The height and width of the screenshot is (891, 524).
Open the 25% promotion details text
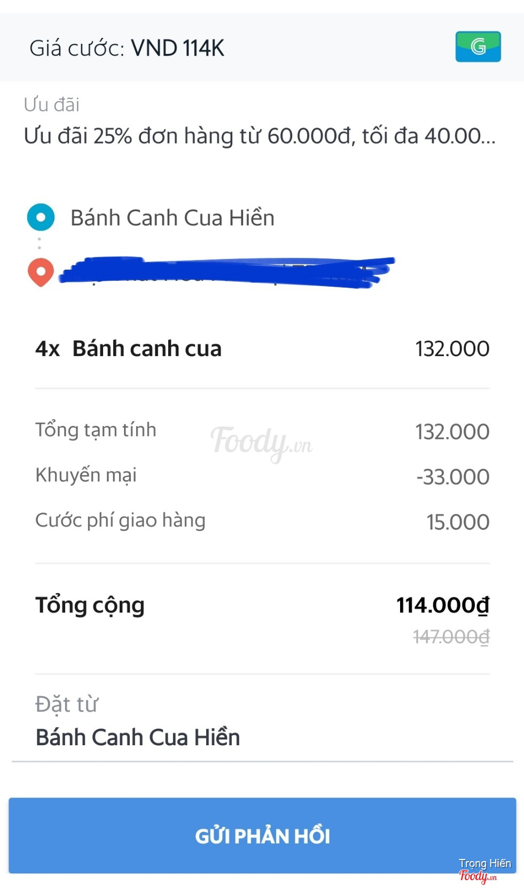(260, 136)
